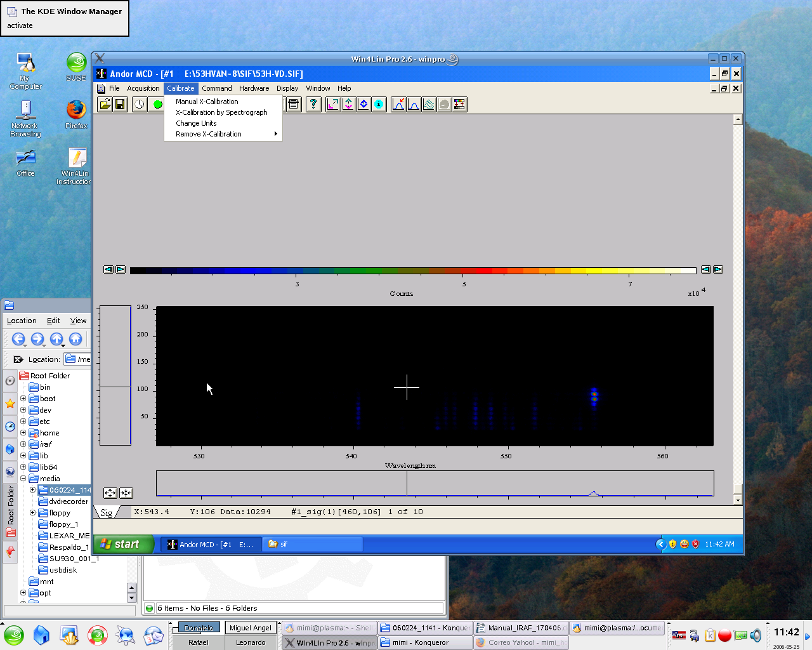This screenshot has width=812, height=650.
Task: Select X-Calibration by Spectrograph menu entry
Action: click(x=221, y=112)
